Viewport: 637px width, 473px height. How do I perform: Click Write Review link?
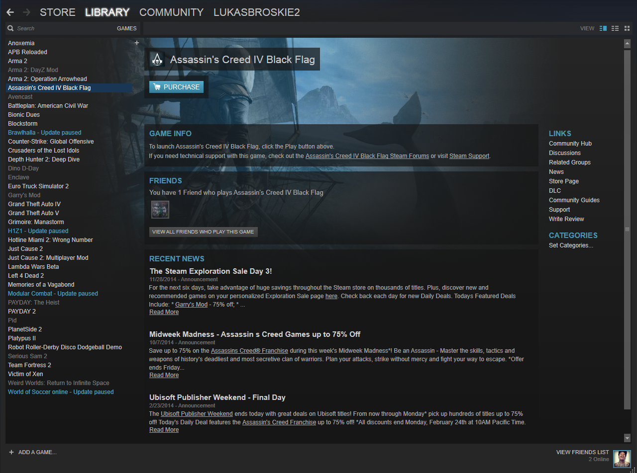(x=566, y=219)
